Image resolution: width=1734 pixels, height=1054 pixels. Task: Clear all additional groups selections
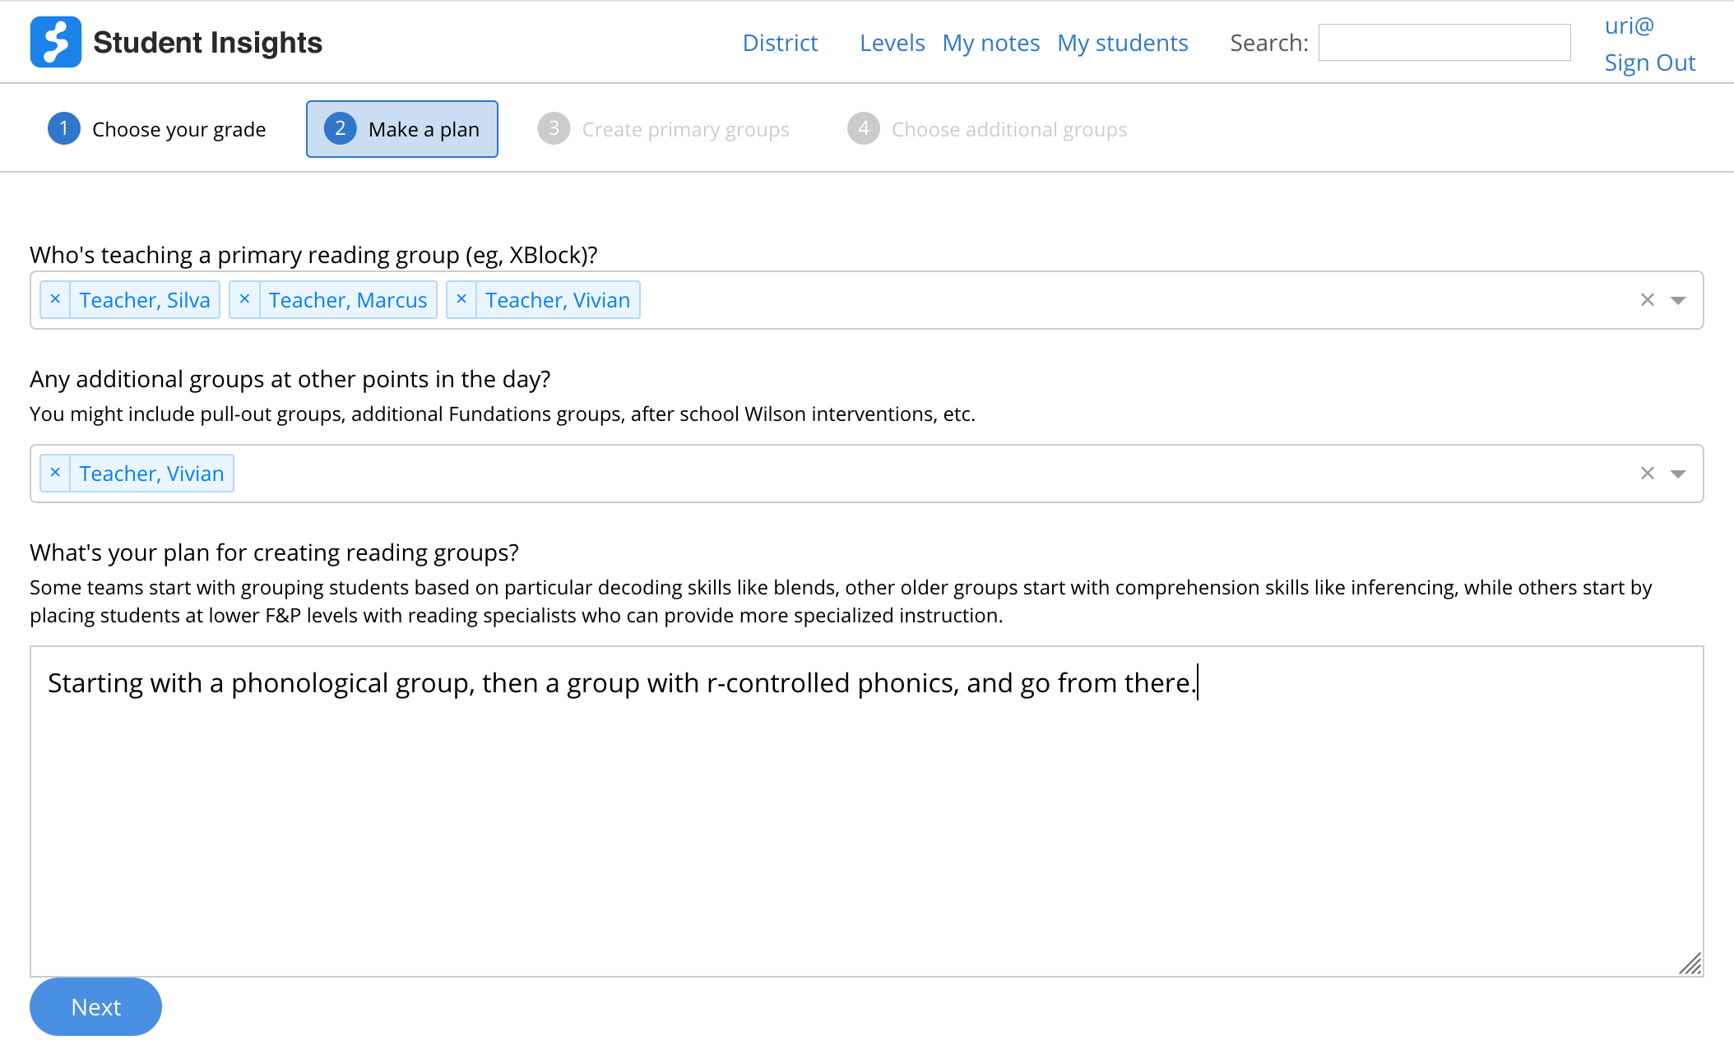click(x=1647, y=474)
